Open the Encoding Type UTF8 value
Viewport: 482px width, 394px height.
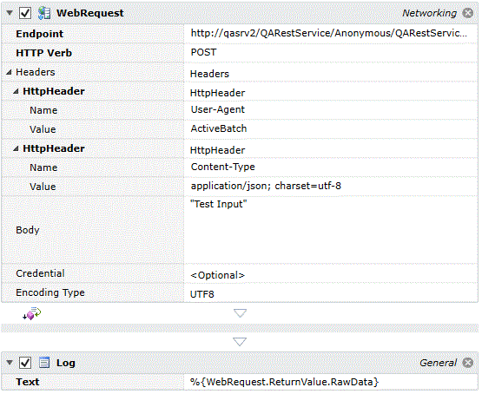(331, 293)
